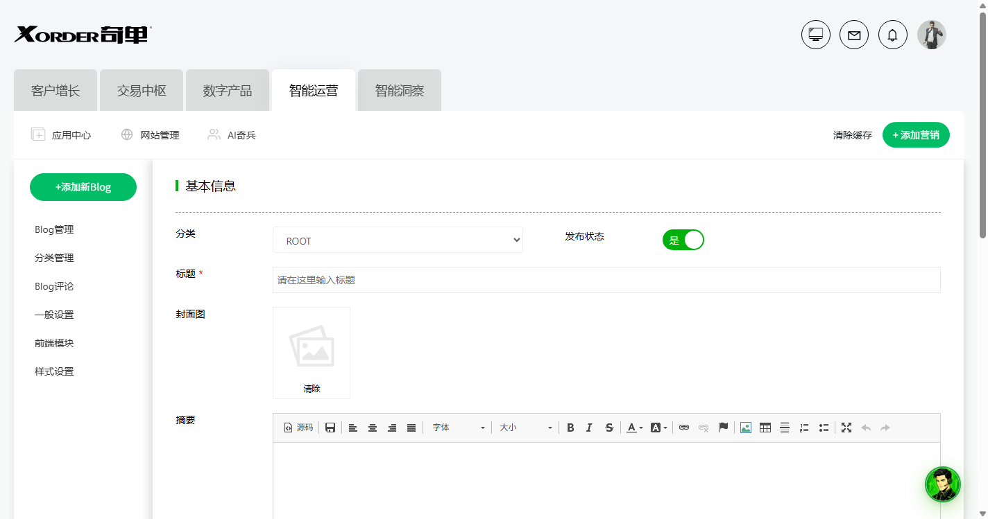Open 分类管理 in the sidebar
The height and width of the screenshot is (519, 988).
54,258
